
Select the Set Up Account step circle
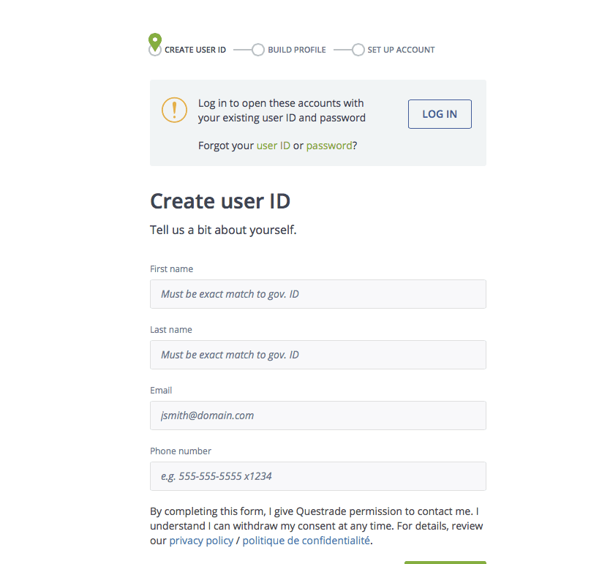pos(358,50)
